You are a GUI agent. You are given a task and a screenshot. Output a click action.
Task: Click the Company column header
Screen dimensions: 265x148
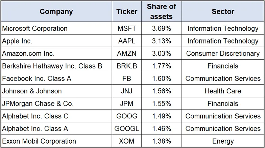point(56,11)
